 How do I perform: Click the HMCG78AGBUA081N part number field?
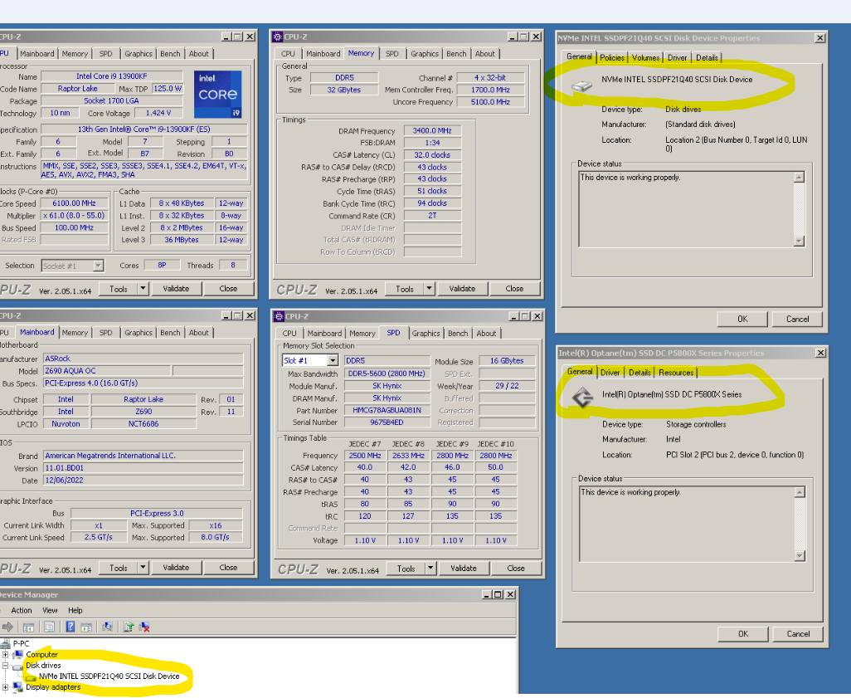point(387,411)
